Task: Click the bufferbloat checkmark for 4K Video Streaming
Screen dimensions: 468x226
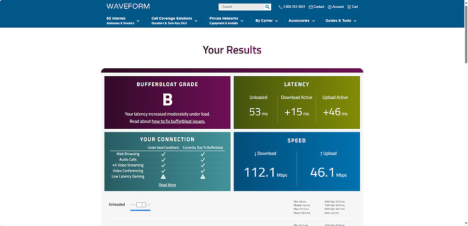Action: click(203, 165)
